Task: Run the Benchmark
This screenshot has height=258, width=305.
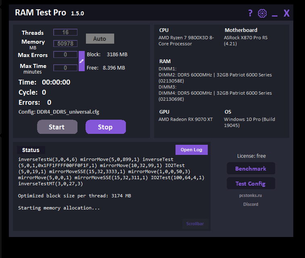Action: 251,169
